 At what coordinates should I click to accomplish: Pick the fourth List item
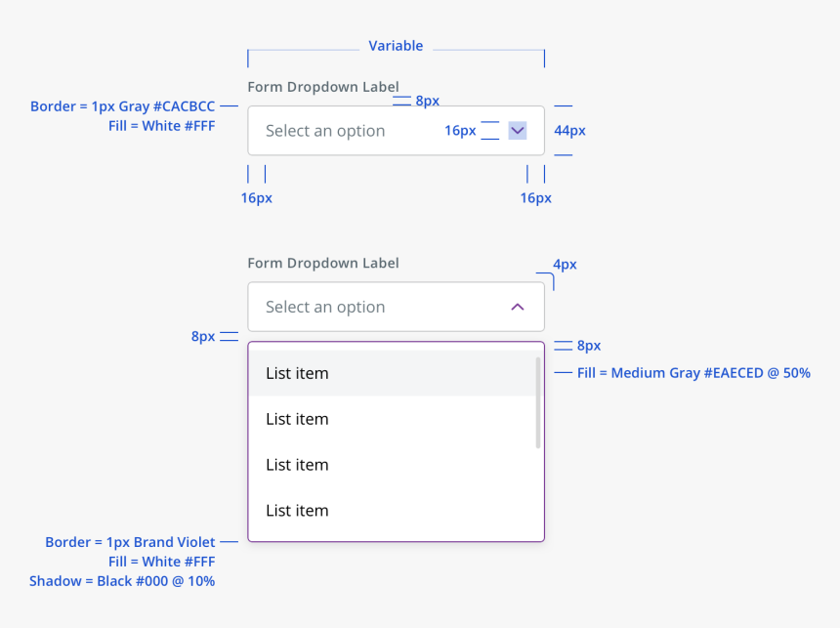[297, 511]
